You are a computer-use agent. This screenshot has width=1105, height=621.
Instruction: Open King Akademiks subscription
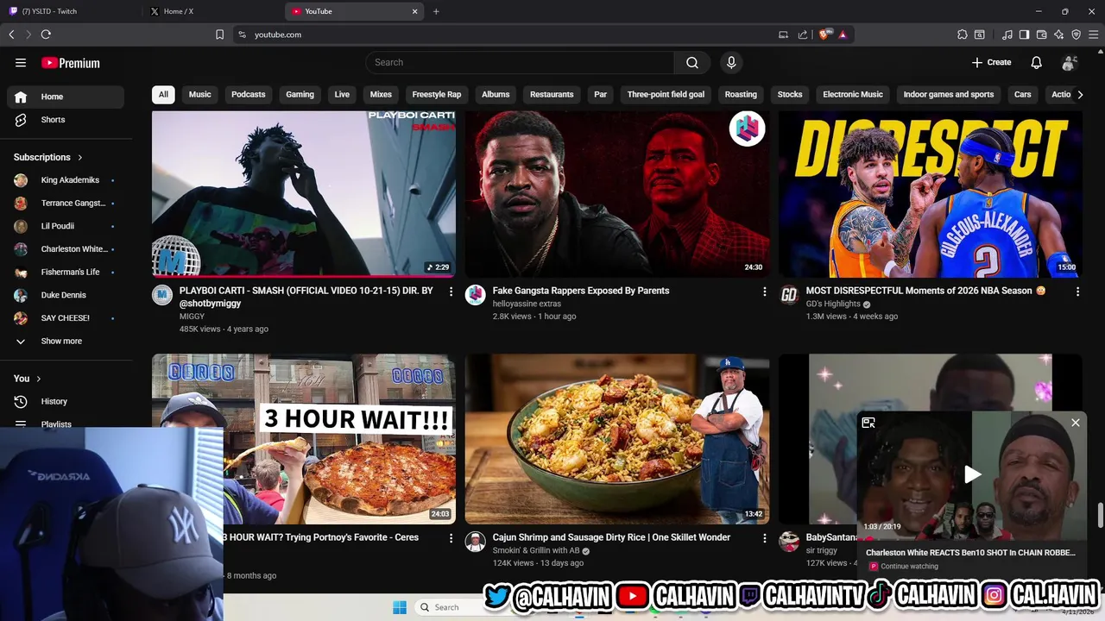pyautogui.click(x=66, y=180)
